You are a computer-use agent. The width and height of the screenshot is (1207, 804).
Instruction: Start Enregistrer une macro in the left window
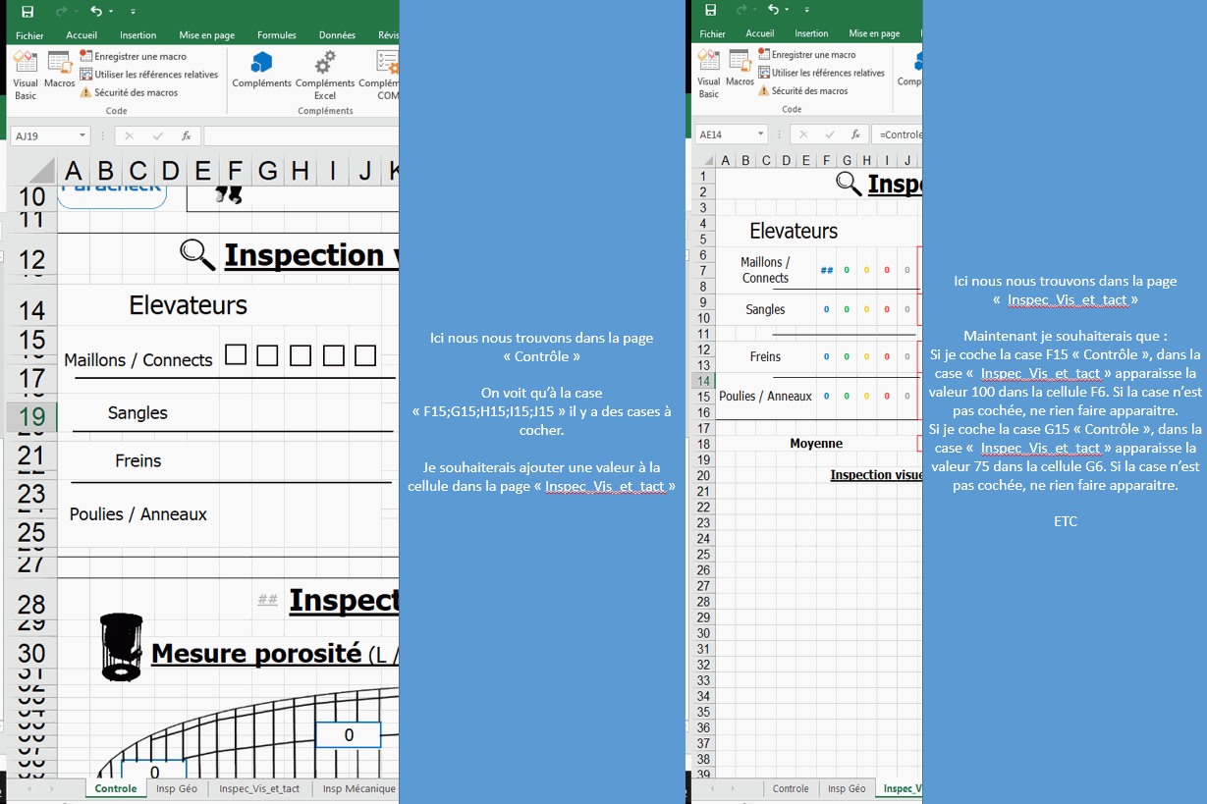click(x=134, y=56)
